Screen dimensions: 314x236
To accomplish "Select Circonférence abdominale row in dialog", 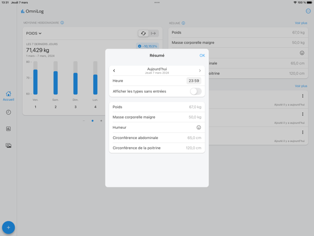I will tap(157, 138).
